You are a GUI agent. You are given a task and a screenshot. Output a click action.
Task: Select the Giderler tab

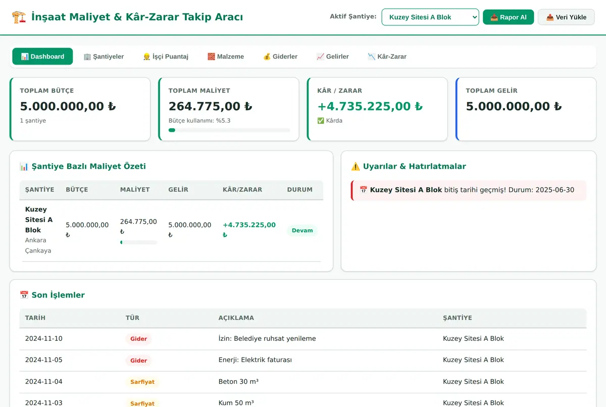click(x=280, y=57)
